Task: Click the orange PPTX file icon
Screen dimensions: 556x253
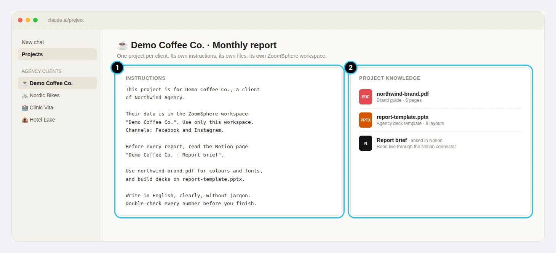Action: pyautogui.click(x=366, y=120)
